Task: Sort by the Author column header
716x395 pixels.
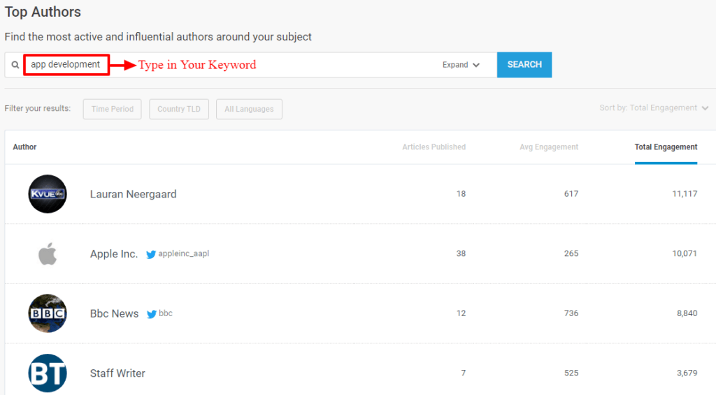Action: (x=24, y=147)
